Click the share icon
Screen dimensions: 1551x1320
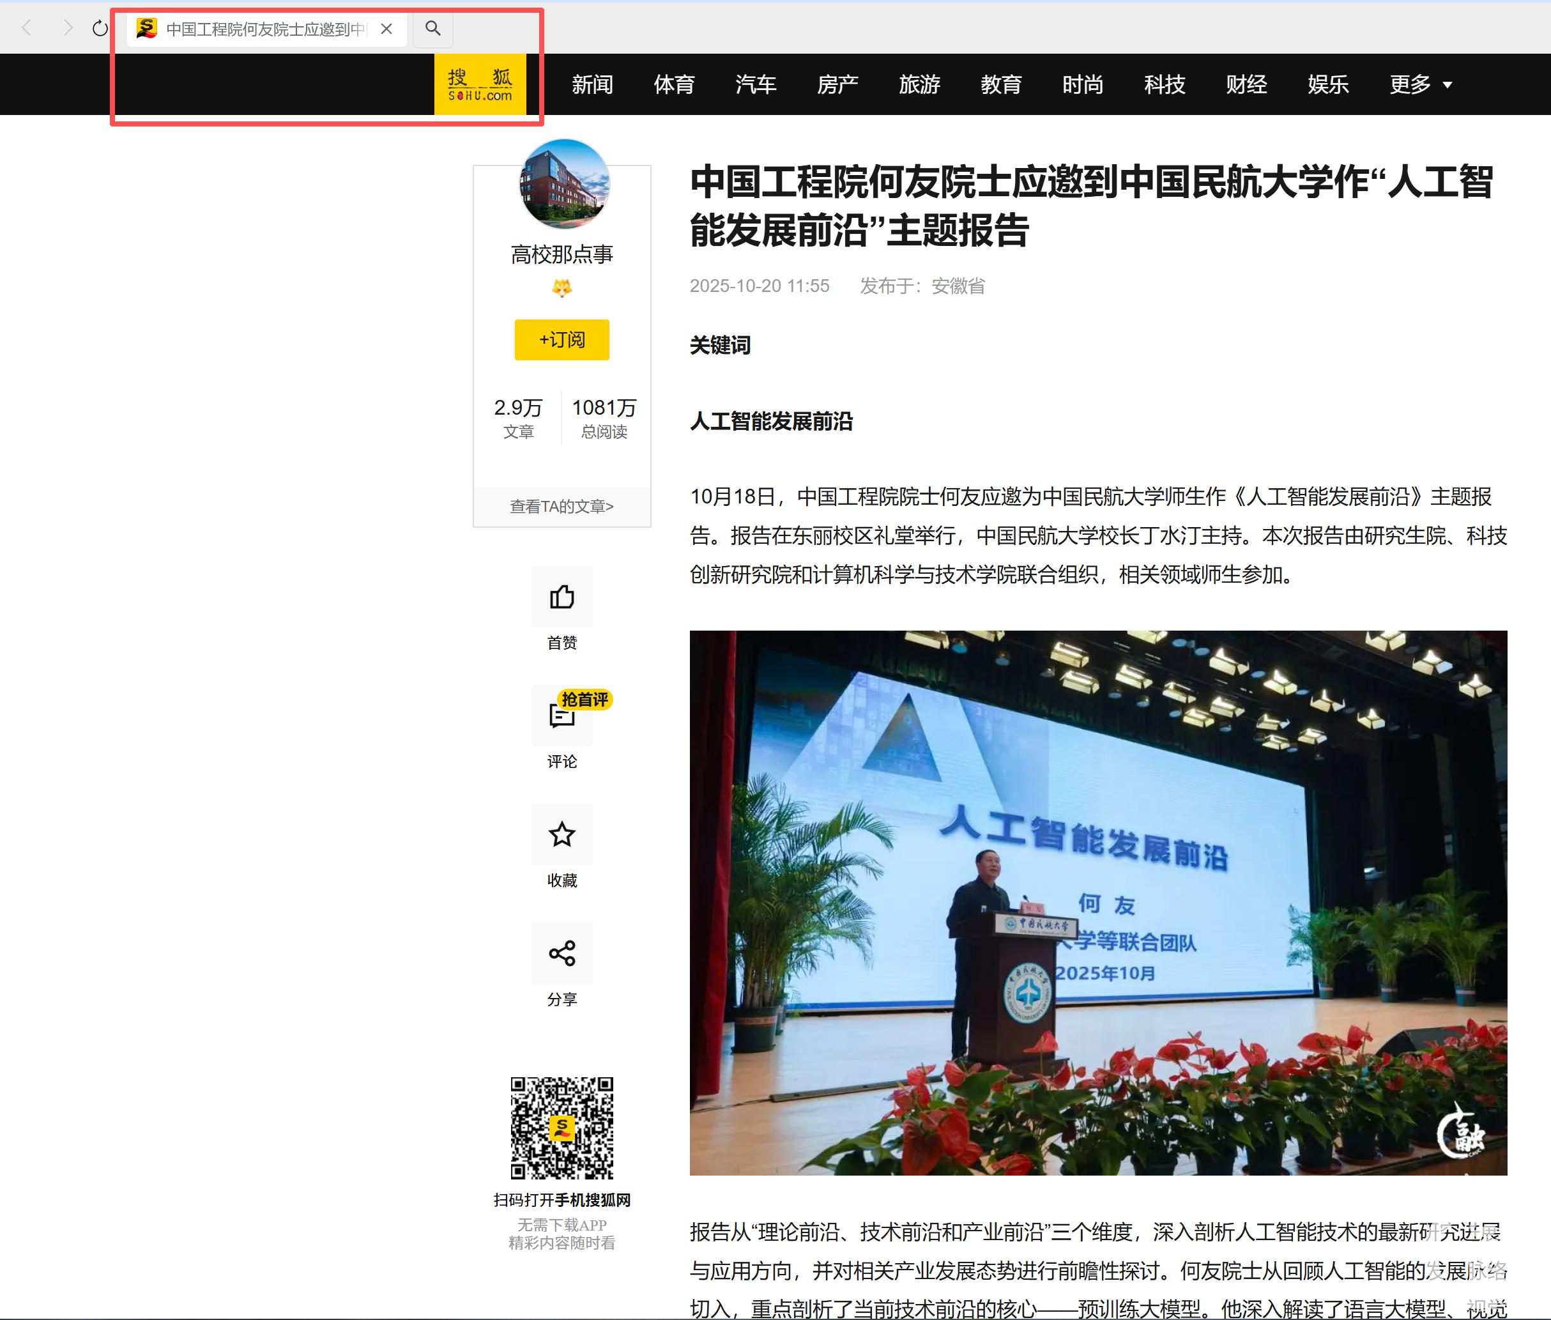click(x=561, y=953)
